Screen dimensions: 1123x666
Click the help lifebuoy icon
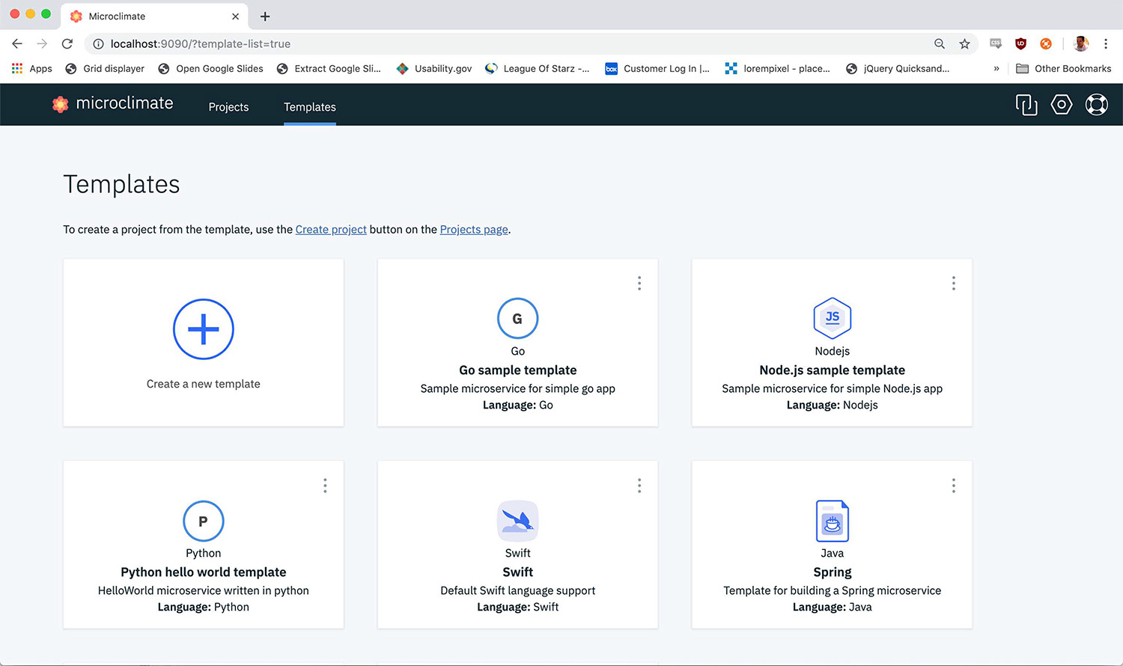[x=1096, y=104]
